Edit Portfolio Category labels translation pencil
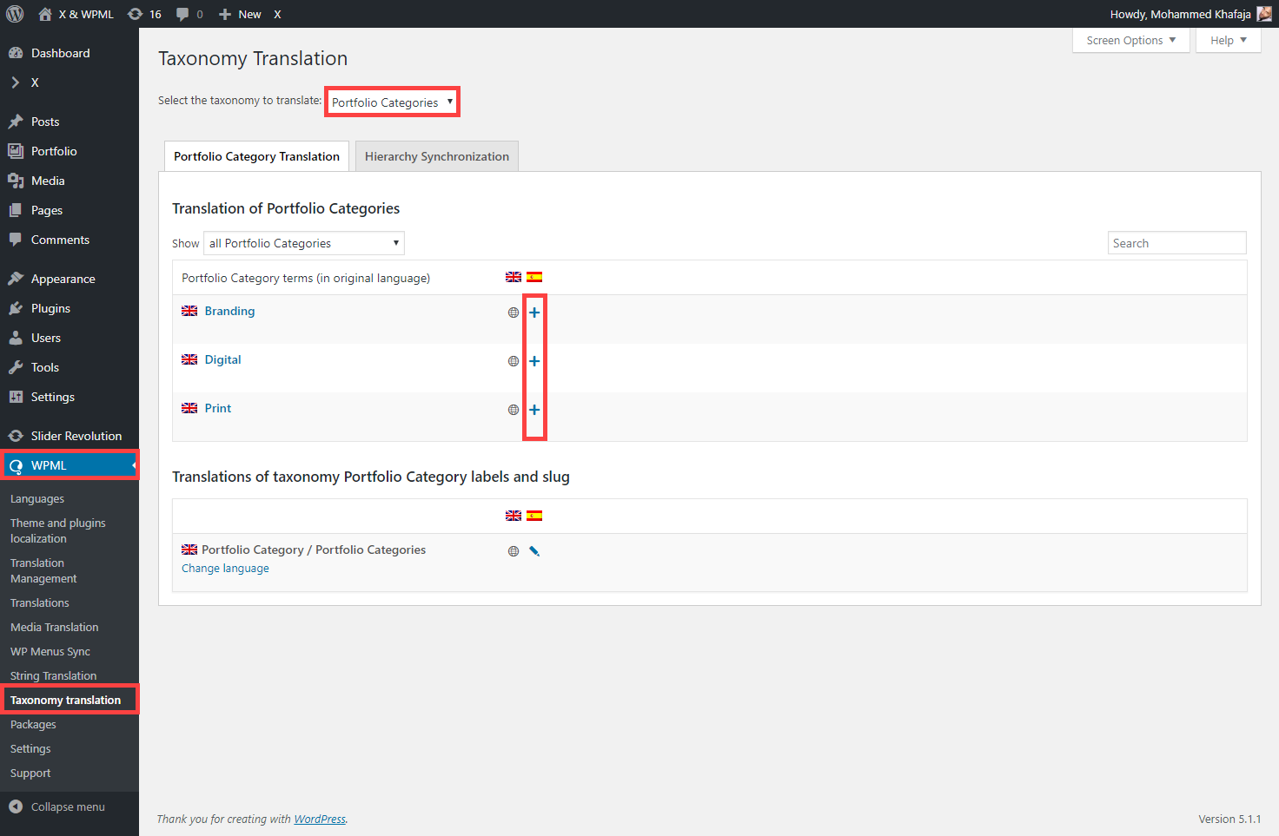 [534, 551]
